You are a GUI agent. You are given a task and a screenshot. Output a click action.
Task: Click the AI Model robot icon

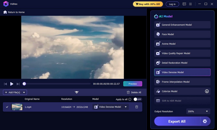coord(156,16)
